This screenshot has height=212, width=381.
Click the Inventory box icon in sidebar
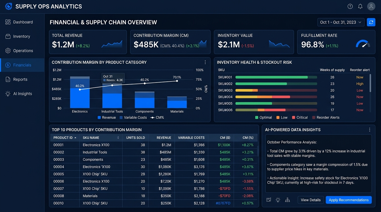pyautogui.click(x=8, y=36)
